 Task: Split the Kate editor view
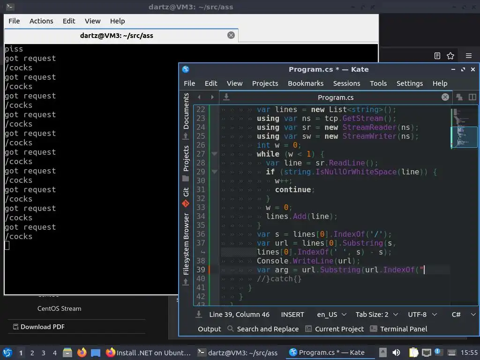point(472,97)
